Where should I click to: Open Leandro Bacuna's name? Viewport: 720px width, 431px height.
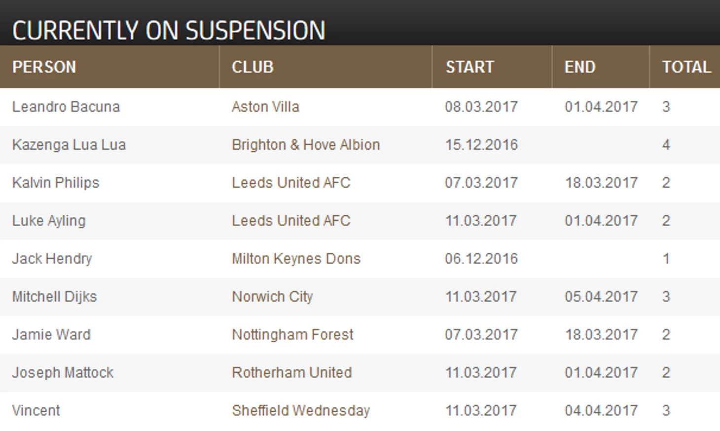click(66, 107)
